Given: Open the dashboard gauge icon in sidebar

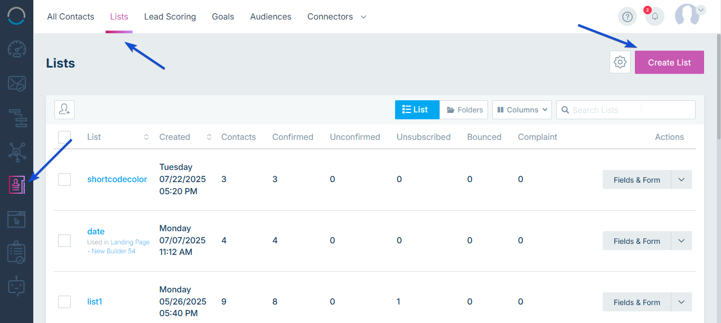Looking at the screenshot, I should point(16,49).
